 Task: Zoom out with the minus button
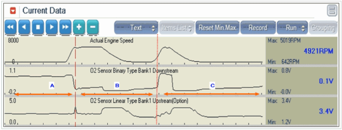pos(93,27)
